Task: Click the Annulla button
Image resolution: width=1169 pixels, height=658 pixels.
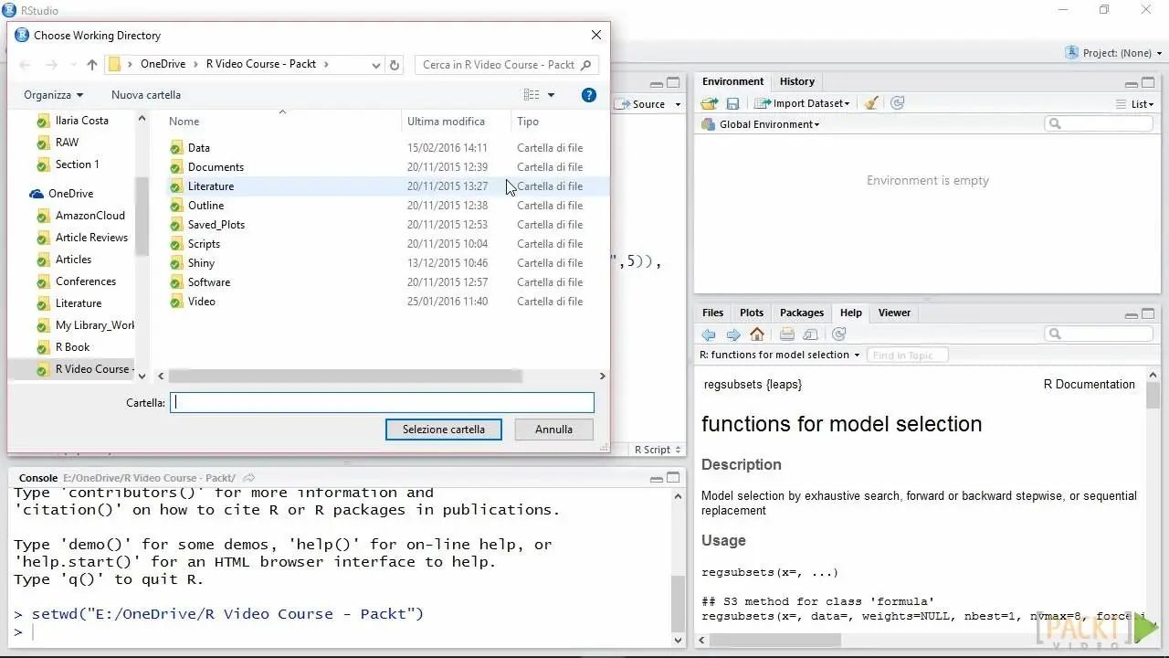Action: click(x=553, y=430)
